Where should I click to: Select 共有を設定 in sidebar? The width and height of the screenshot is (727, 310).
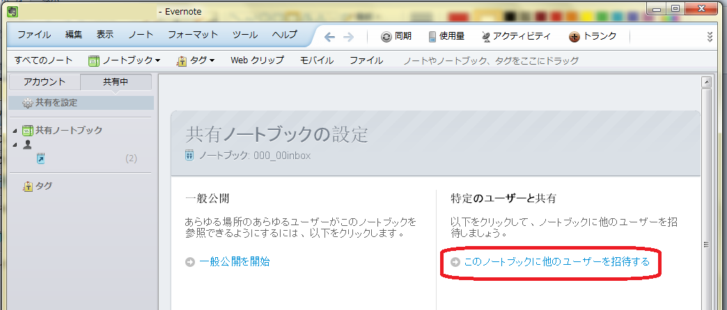pos(81,103)
